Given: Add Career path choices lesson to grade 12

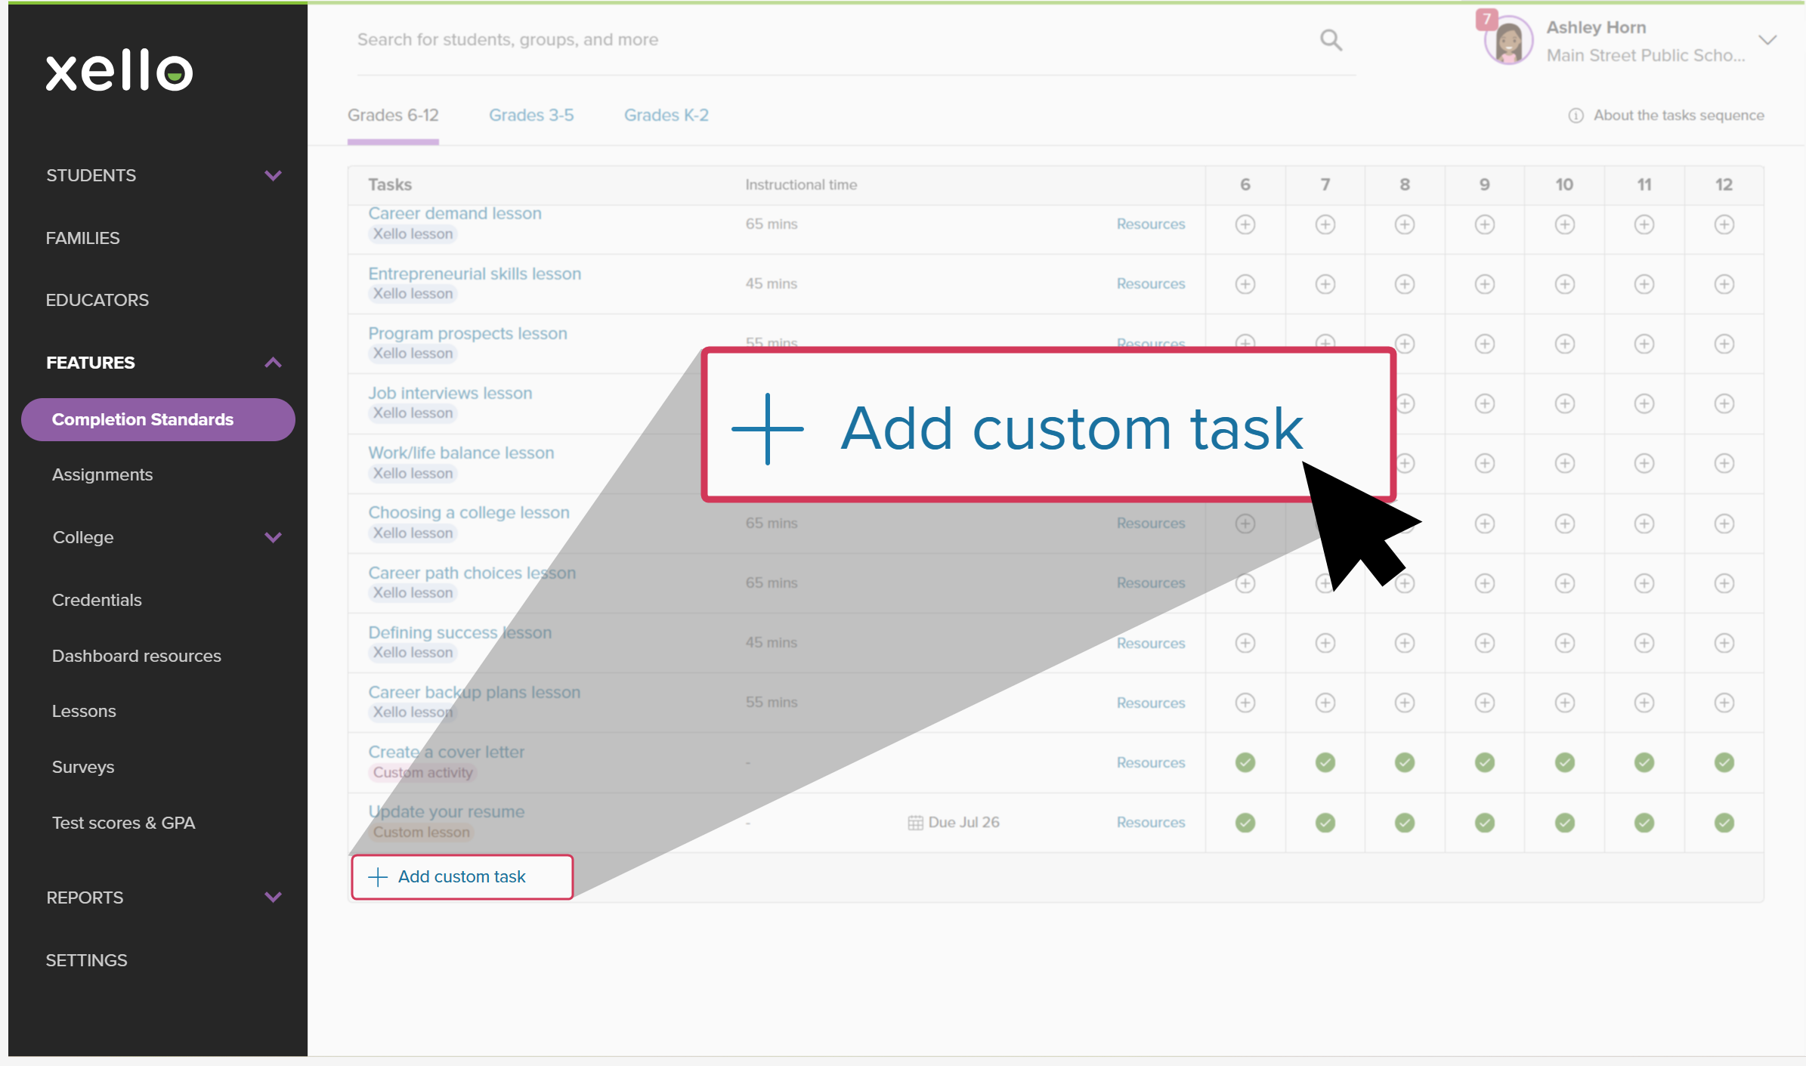Looking at the screenshot, I should (x=1724, y=583).
